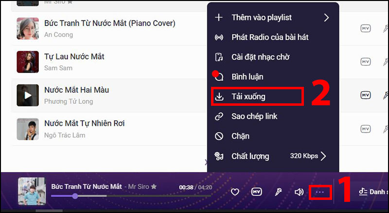Open MV for Tự Lau Nước Mắt
The height and width of the screenshot is (213, 389).
click(x=366, y=62)
